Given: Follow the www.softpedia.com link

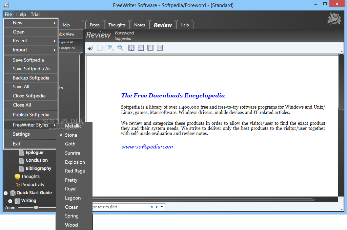Looking at the screenshot, I should click(x=147, y=147).
